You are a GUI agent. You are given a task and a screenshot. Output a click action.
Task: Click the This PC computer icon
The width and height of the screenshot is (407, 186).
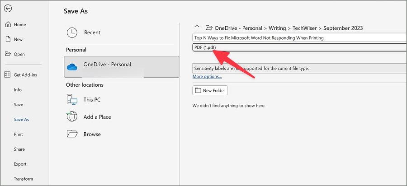72,99
